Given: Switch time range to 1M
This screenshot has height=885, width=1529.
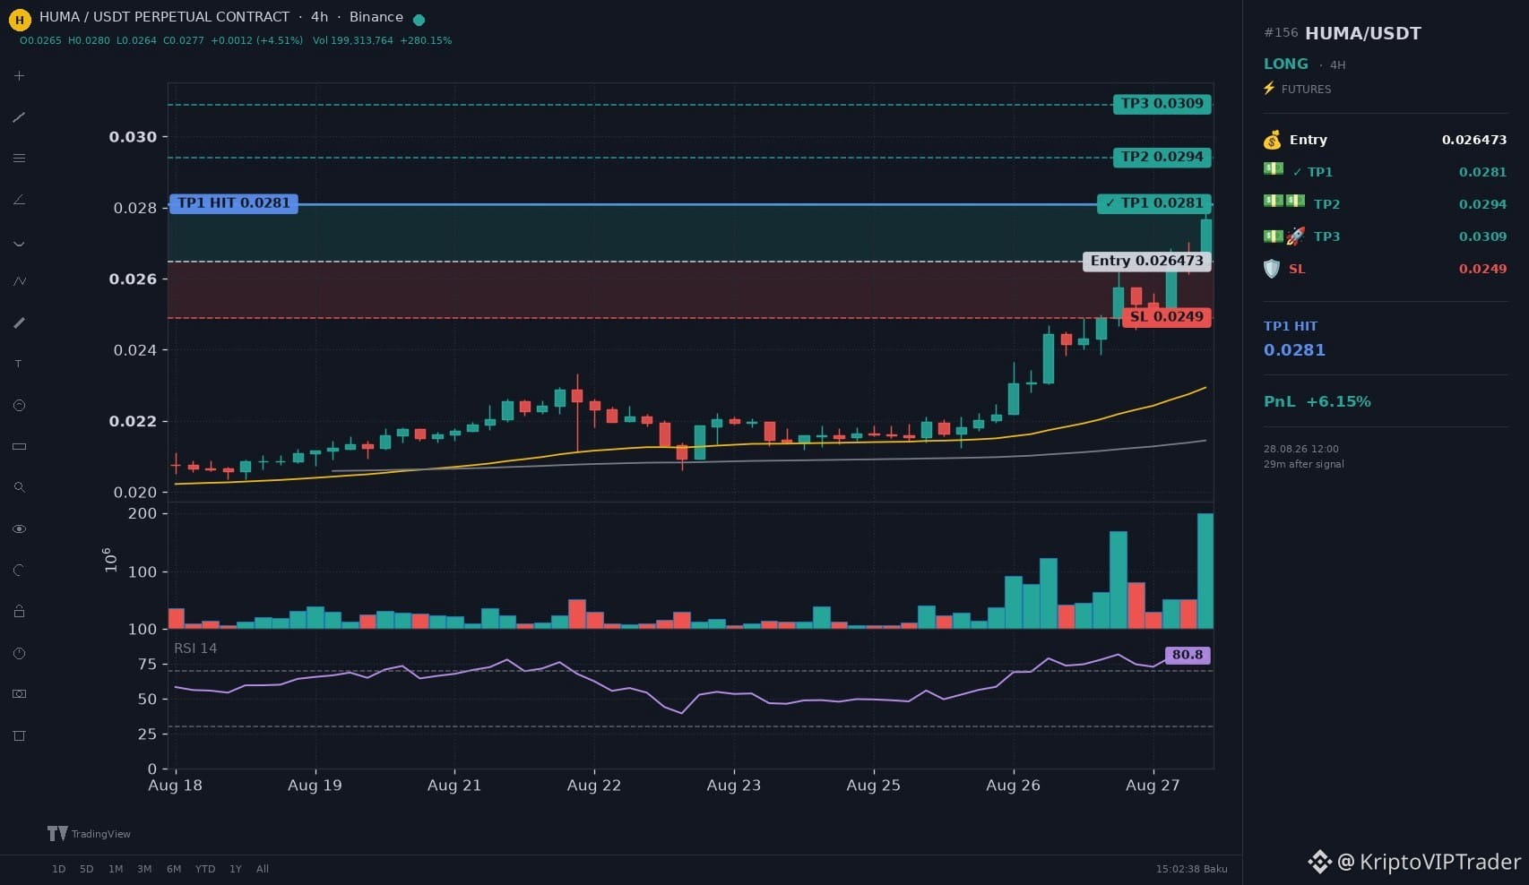Looking at the screenshot, I should click(x=116, y=869).
